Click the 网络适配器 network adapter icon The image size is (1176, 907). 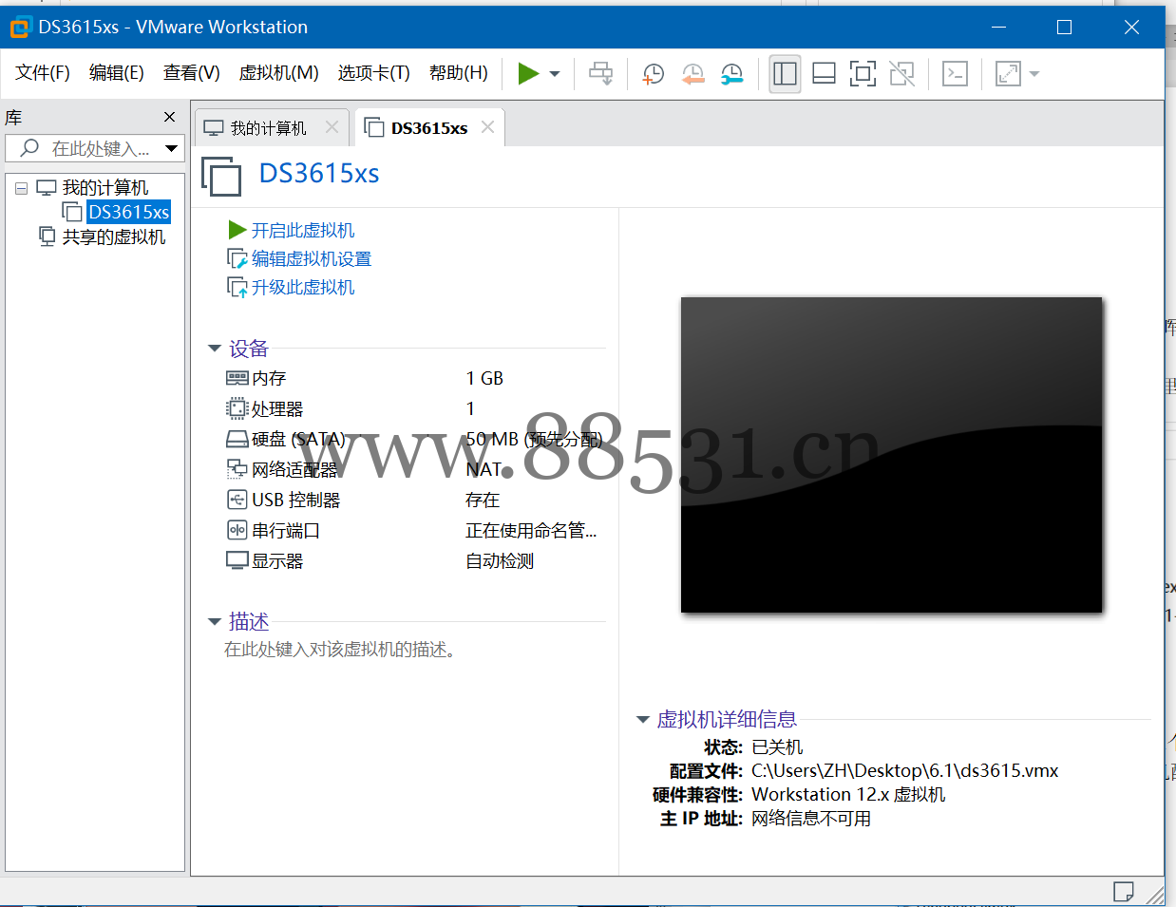[x=237, y=468]
